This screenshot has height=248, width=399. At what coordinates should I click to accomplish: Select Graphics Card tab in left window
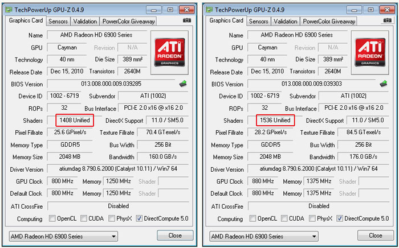coord(26,20)
